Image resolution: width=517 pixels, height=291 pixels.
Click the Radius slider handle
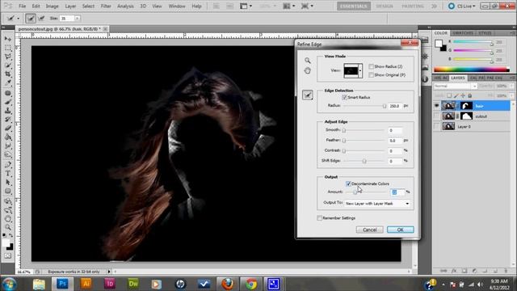pyautogui.click(x=385, y=106)
